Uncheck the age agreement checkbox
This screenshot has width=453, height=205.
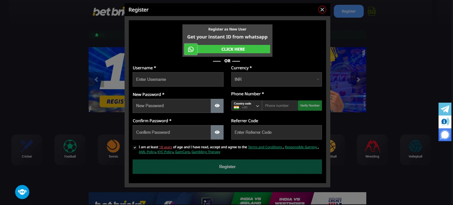coord(135,148)
